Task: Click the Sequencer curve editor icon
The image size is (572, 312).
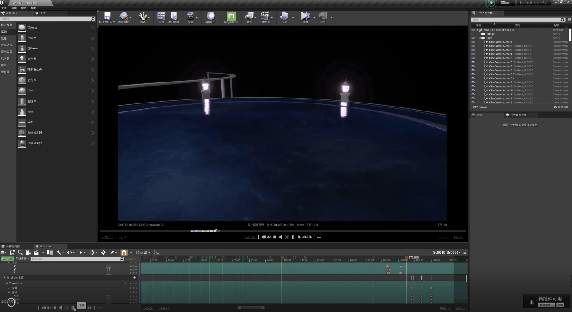Action: [157, 252]
